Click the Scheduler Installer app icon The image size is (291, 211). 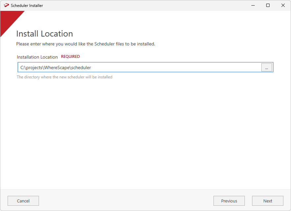[6, 5]
